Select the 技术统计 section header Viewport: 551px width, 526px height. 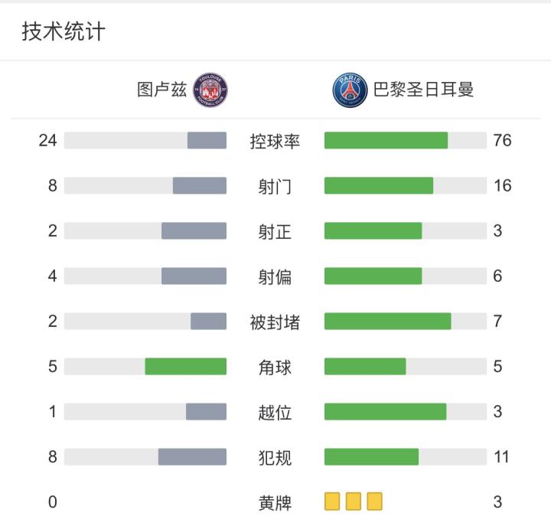(64, 31)
